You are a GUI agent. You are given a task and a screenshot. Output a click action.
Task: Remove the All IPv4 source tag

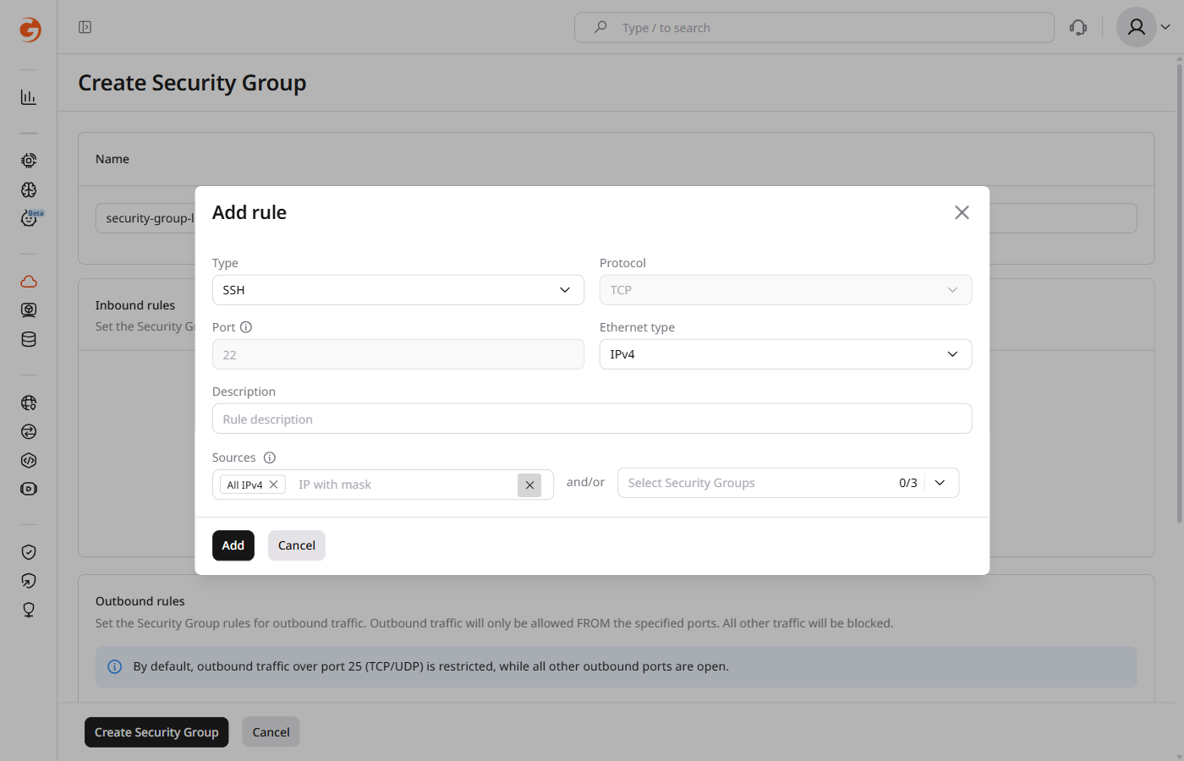pos(273,485)
